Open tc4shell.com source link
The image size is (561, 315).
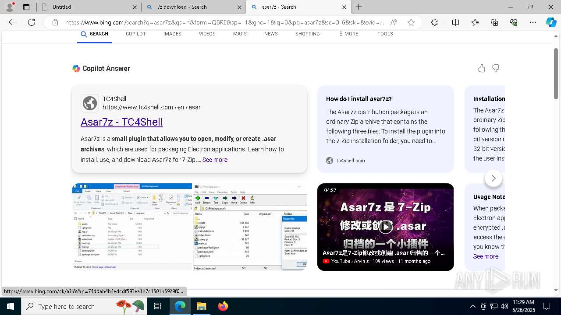351,161
